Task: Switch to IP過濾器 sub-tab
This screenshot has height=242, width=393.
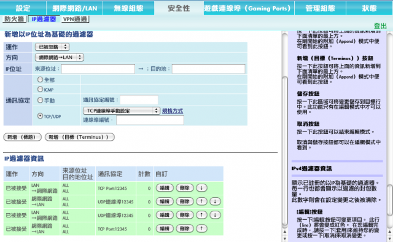Action: click(44, 19)
